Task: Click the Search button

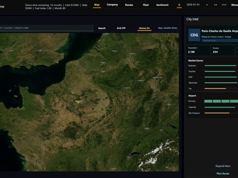Action: [102, 28]
